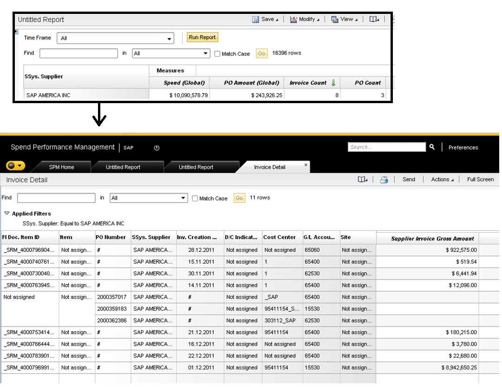Viewport: 502px width, 387px height.
Task: Click the Supplier Invoice Gross Amount header
Action: point(427,238)
